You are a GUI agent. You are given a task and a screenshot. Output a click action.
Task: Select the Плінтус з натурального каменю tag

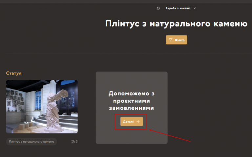[x=31, y=142]
